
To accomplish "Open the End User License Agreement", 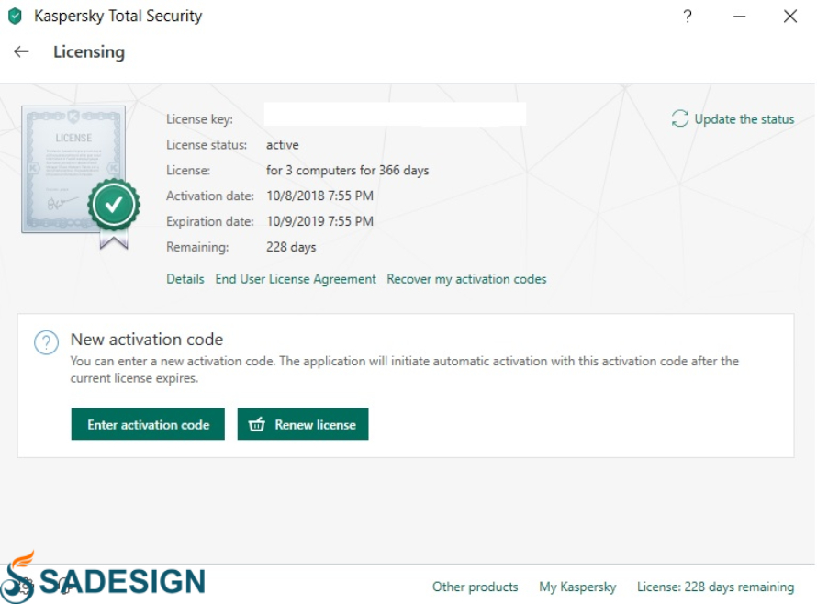I will pos(296,279).
